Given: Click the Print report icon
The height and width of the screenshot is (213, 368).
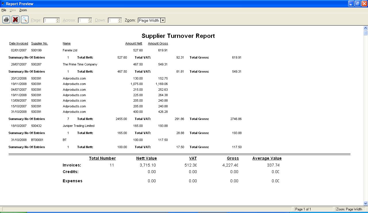Looking at the screenshot, I should 6,20.
